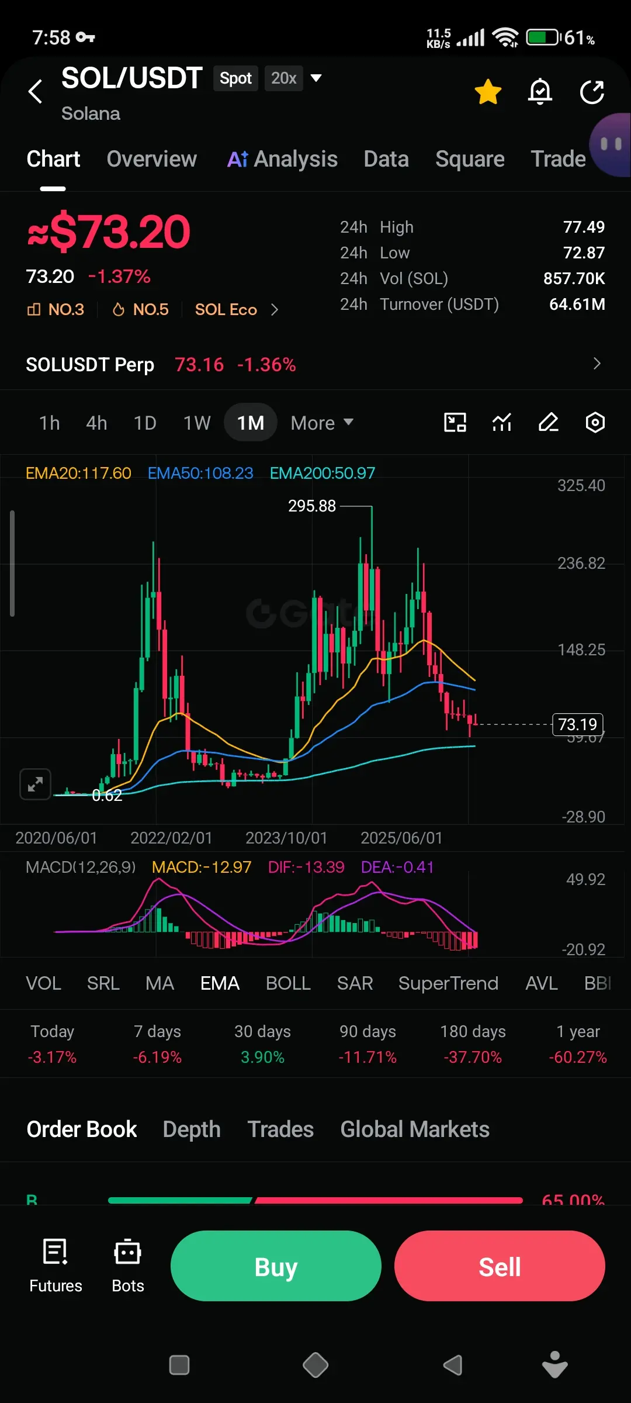Toggle the BOLL indicator
Screen dimensions: 631x1403
point(288,983)
